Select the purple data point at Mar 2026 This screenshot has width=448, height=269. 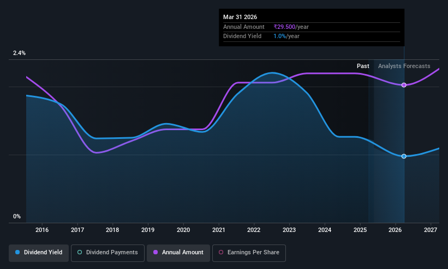coord(404,85)
